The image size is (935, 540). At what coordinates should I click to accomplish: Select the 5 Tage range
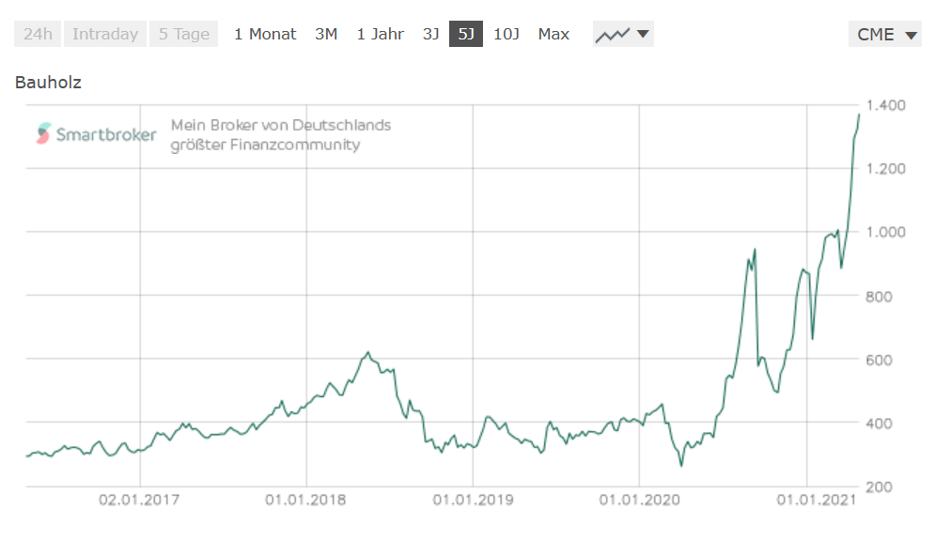pyautogui.click(x=184, y=35)
